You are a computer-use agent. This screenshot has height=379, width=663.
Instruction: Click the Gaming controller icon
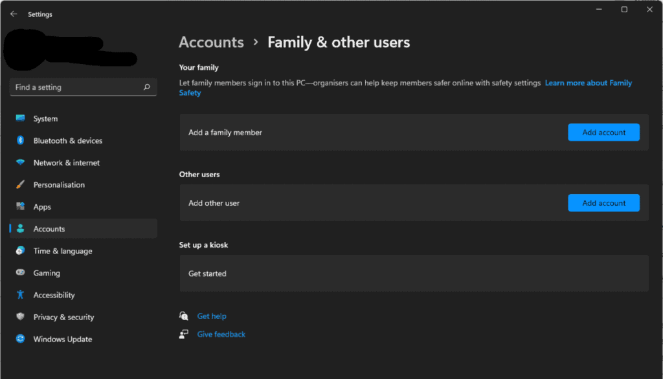point(20,272)
